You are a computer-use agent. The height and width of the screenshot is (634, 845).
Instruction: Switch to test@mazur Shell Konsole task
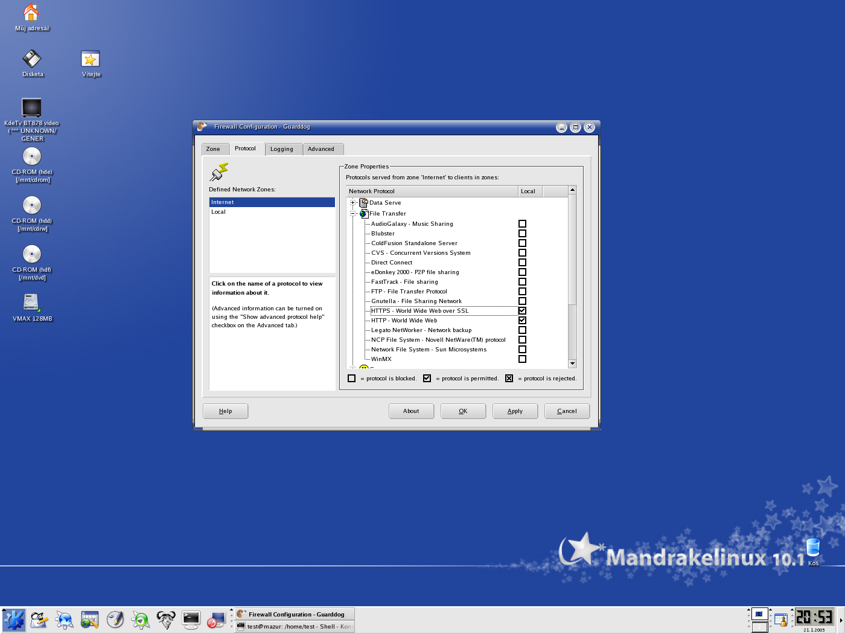[x=294, y=627]
